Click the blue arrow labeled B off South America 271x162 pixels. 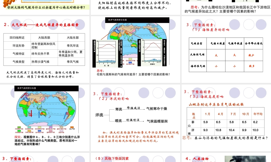pyautogui.click(x=65, y=116)
